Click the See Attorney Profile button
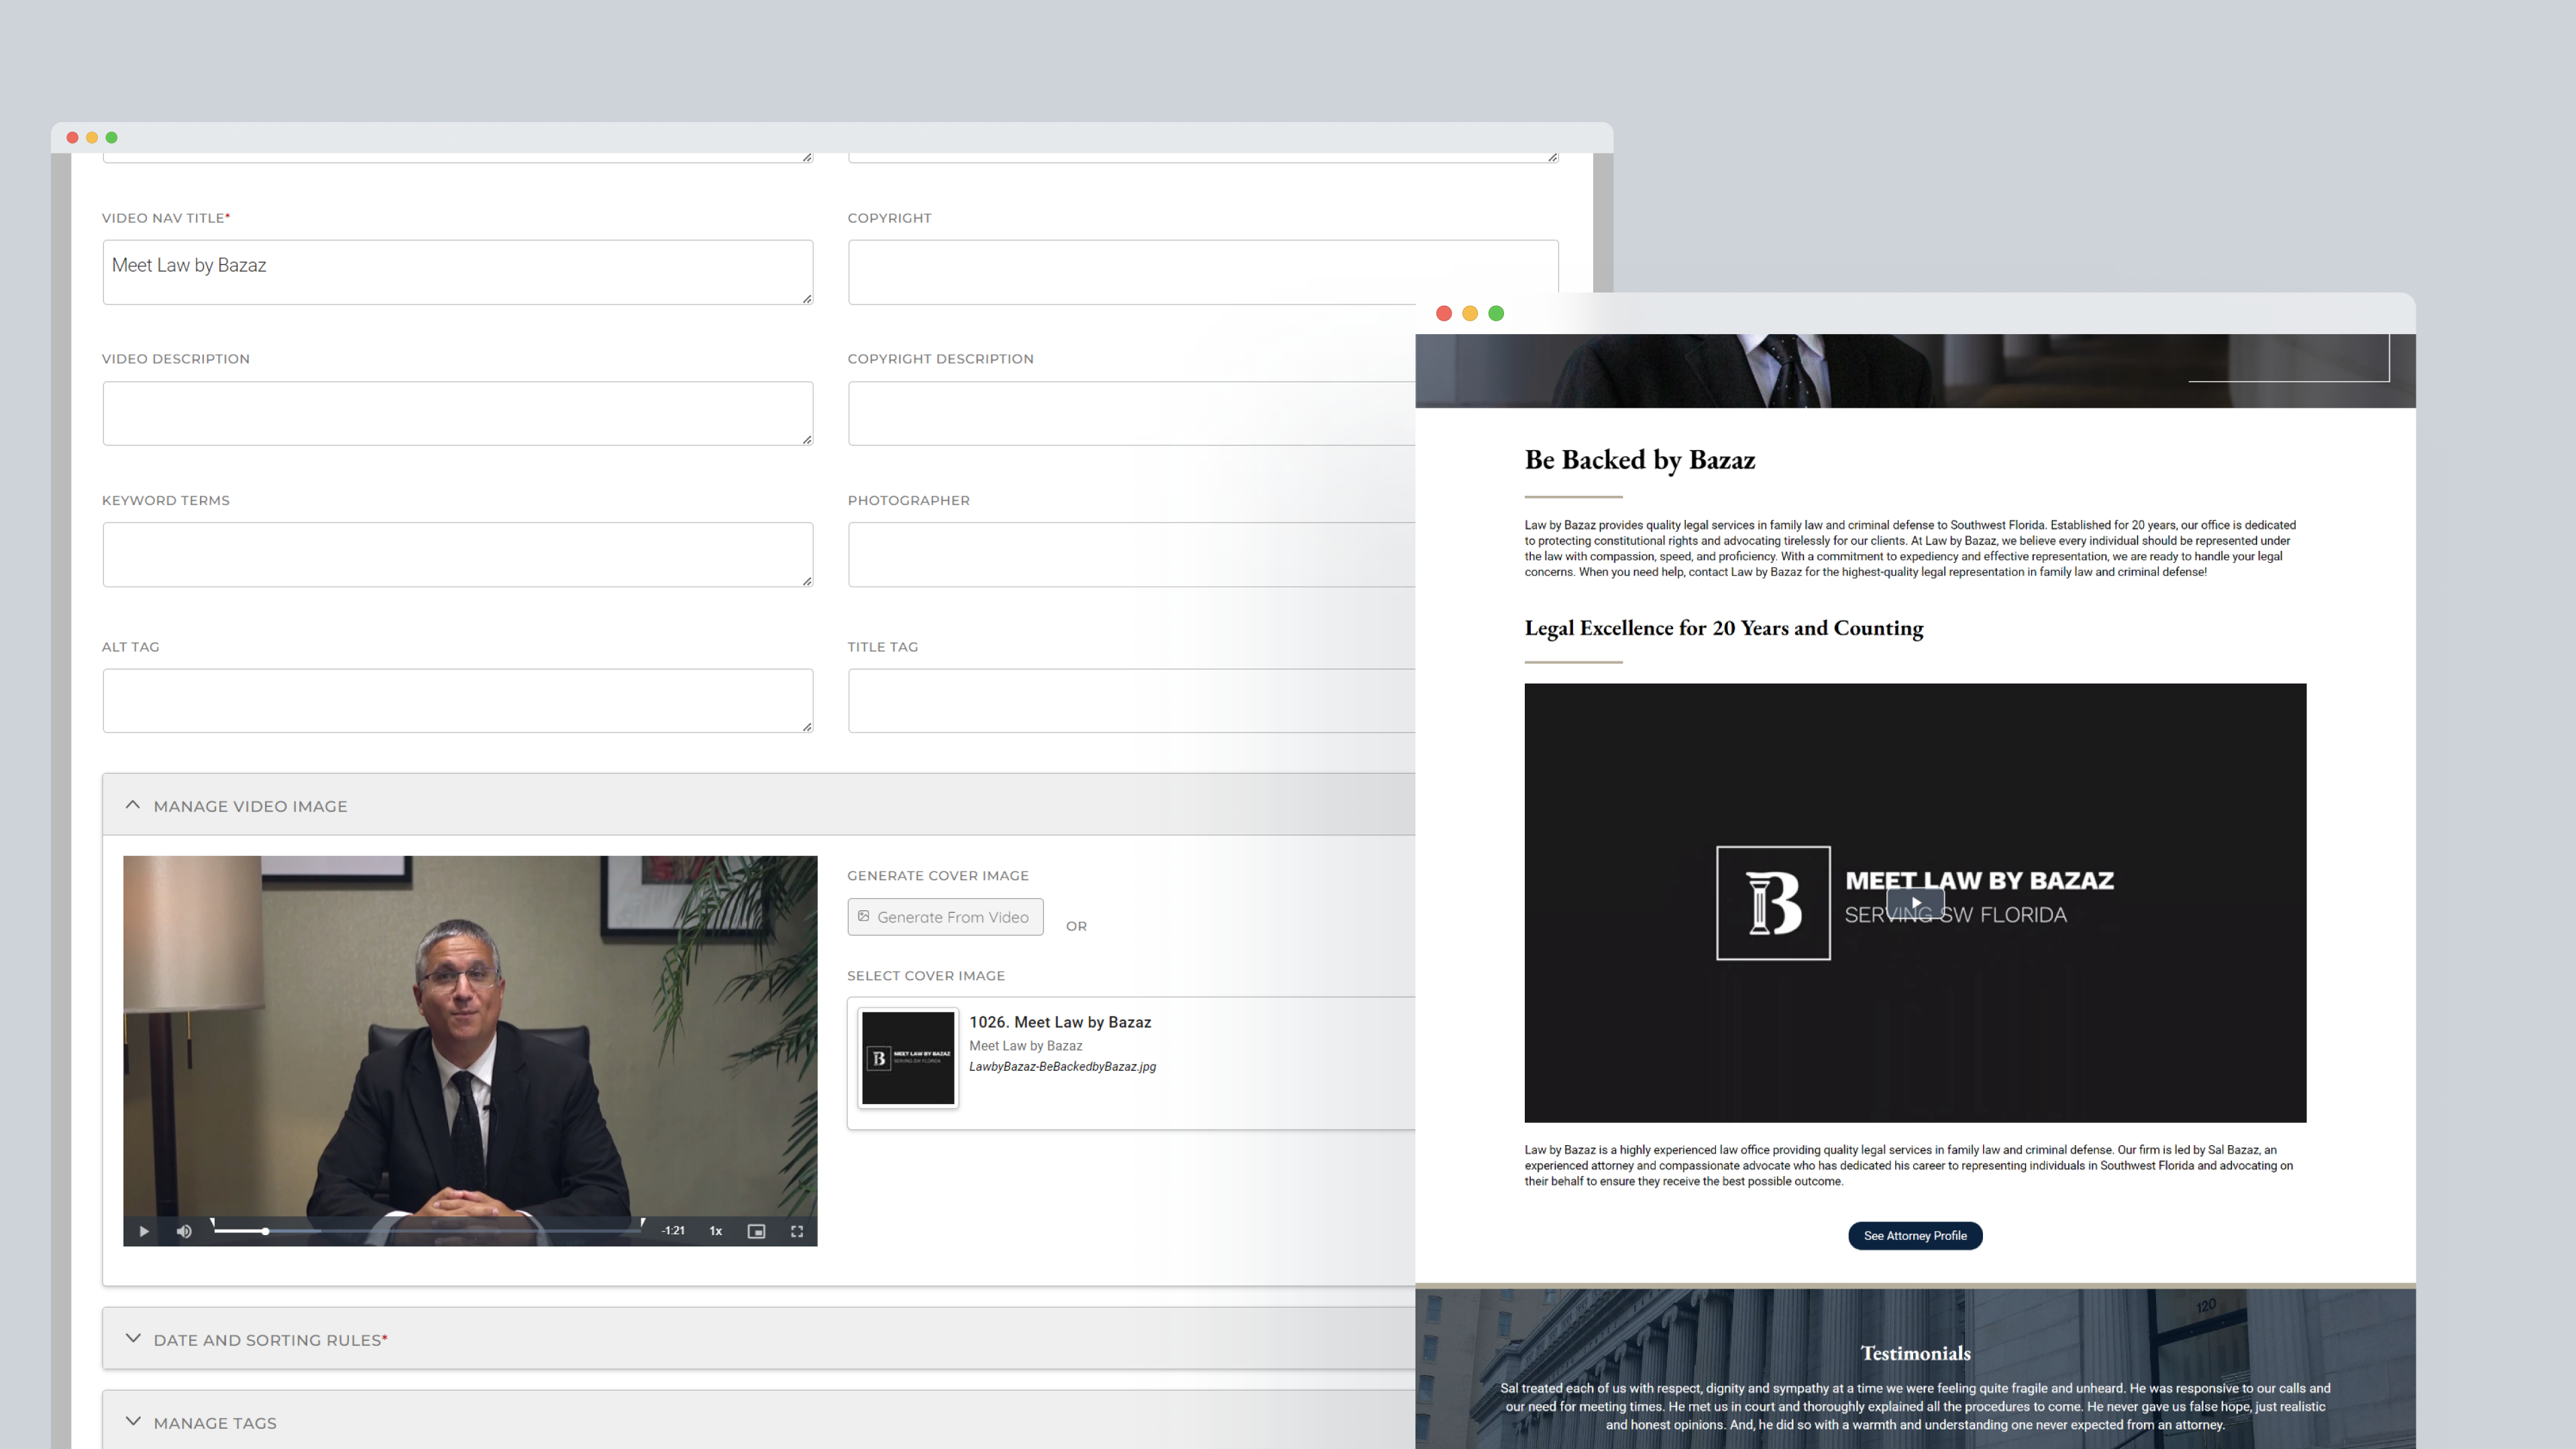Viewport: 2576px width, 1449px height. point(1914,1235)
